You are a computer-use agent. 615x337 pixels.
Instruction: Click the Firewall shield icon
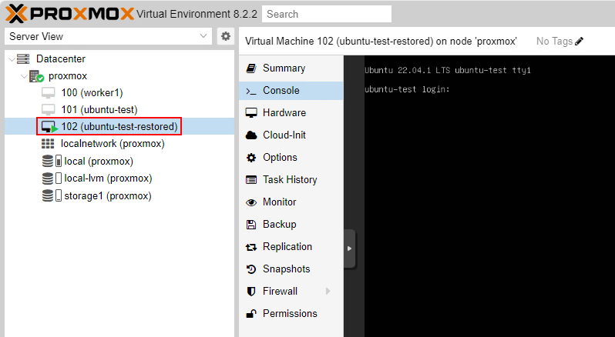coord(250,292)
